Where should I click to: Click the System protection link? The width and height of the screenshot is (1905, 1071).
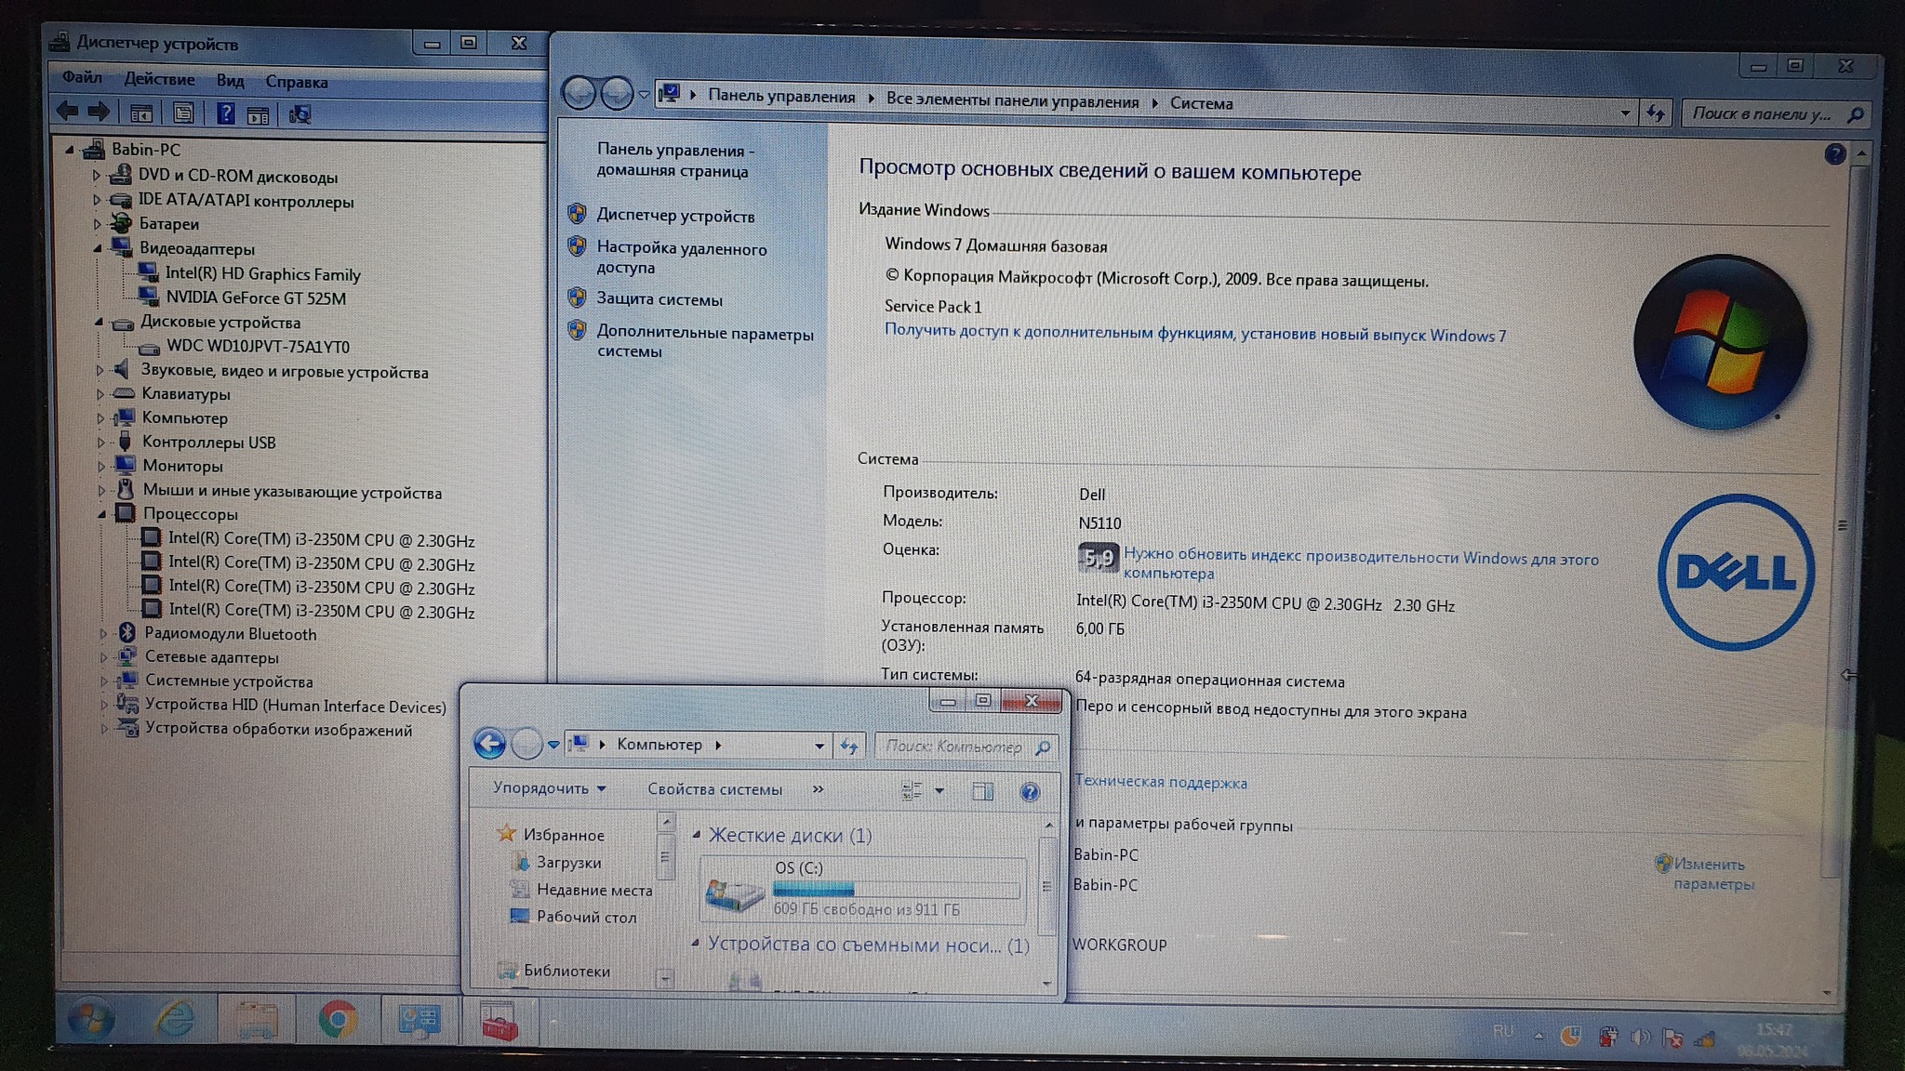click(659, 299)
